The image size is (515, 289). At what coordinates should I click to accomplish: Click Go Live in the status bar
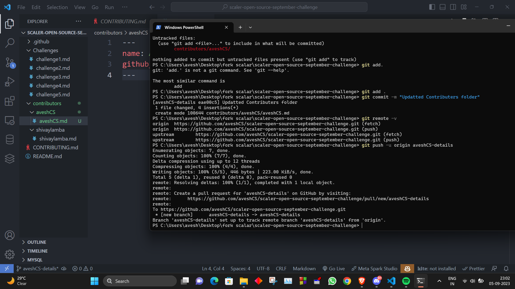point(334,268)
